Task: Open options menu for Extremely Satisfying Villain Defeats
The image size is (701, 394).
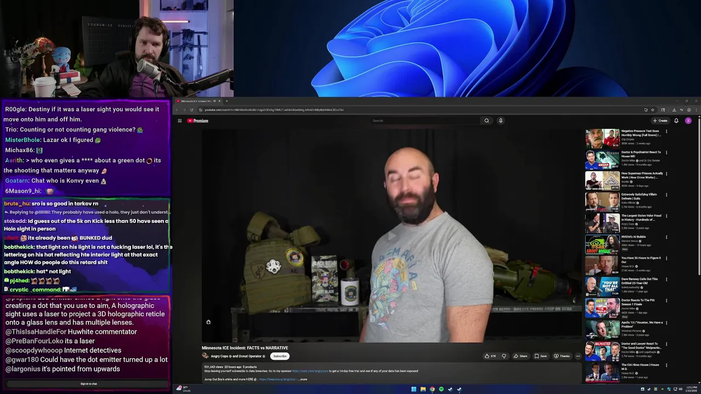Action: (666, 195)
